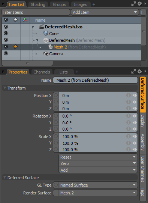Click the colored axis column header icon
This screenshot has height=203, width=148.
[x=25, y=20]
